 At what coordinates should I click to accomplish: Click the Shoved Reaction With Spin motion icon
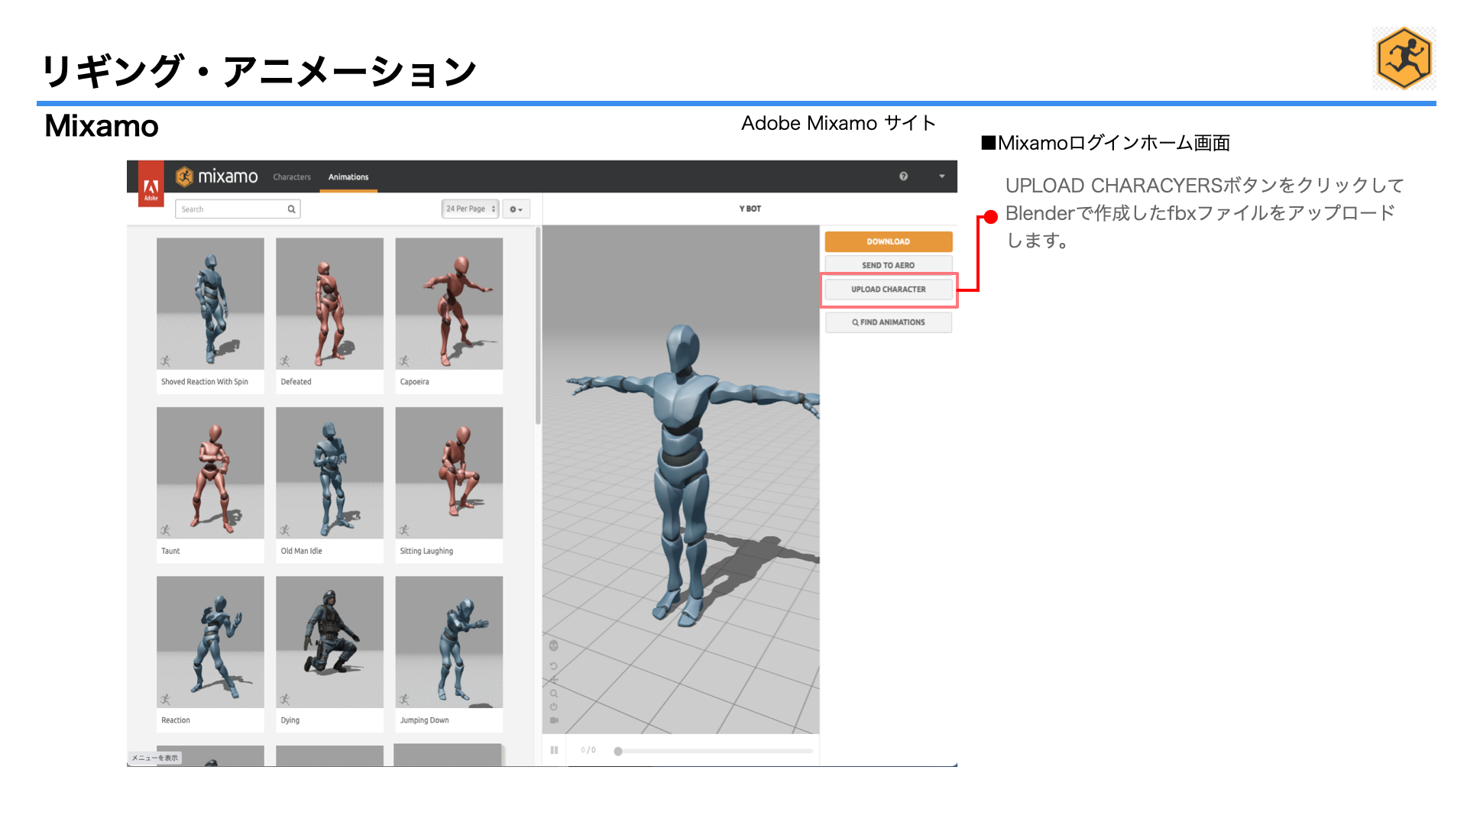click(166, 361)
